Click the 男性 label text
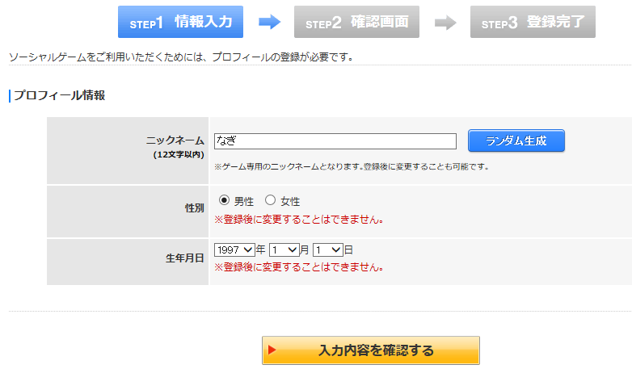This screenshot has width=632, height=369. (244, 201)
